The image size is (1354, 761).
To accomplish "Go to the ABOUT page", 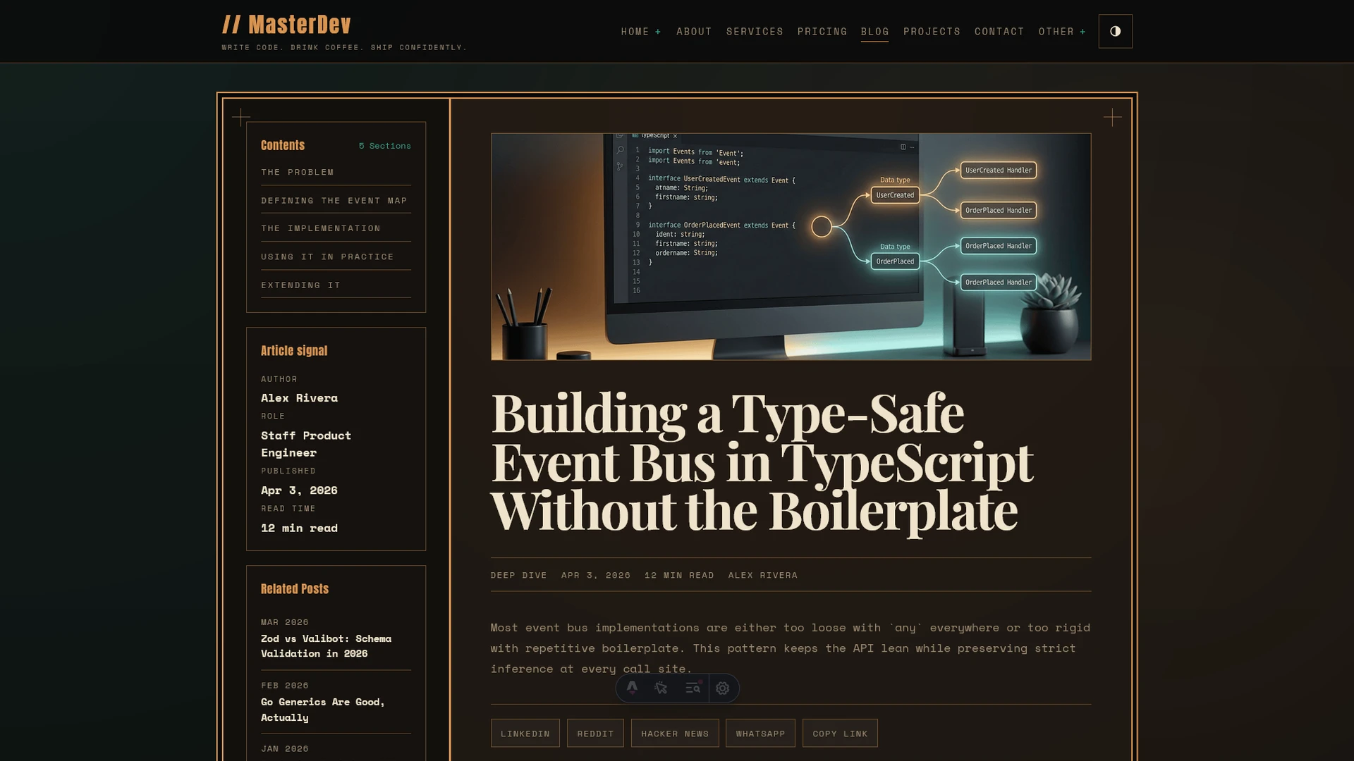I will 694,32.
